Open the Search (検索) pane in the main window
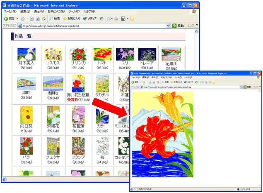263x193 pixels. (x=55, y=19)
